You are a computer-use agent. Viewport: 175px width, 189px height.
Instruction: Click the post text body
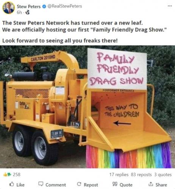[x=84, y=32]
